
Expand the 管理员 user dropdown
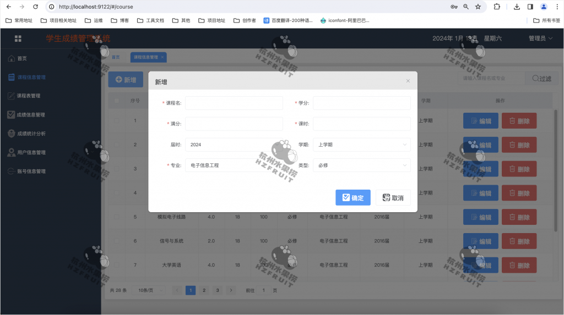(540, 38)
